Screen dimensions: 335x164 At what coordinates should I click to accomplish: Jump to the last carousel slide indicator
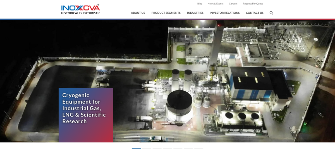198,148
